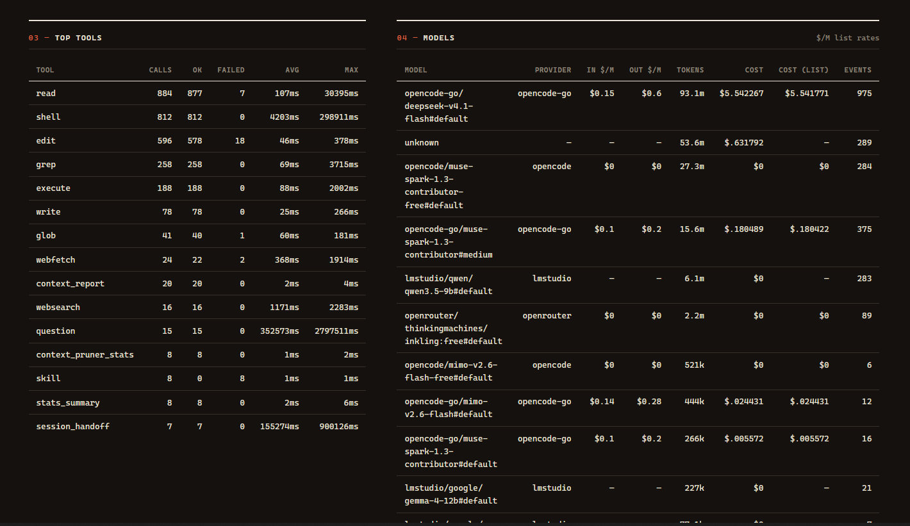Image resolution: width=910 pixels, height=526 pixels.
Task: Select the 'edit' tool name
Action: click(x=46, y=141)
